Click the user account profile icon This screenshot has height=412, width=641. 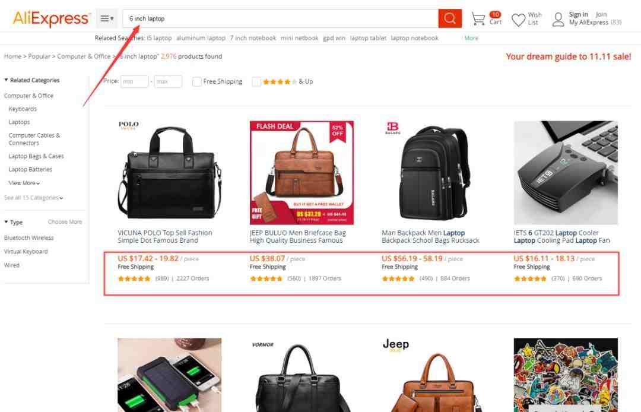(x=558, y=19)
